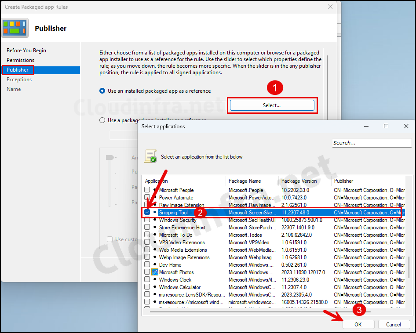This screenshot has height=333, width=416.
Task: Click package name Microsoft.People
Action: click(246, 190)
